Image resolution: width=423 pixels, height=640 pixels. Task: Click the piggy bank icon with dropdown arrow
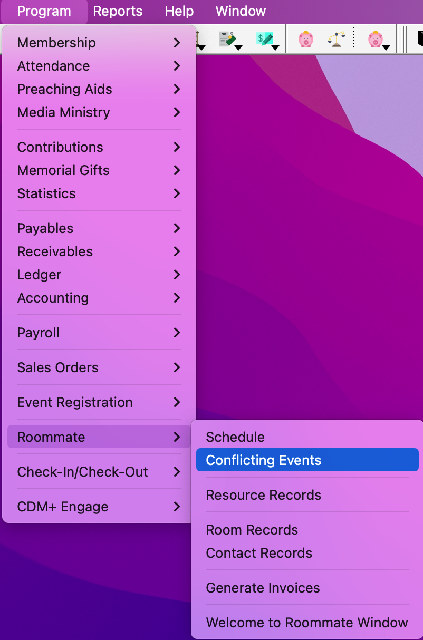tap(376, 40)
